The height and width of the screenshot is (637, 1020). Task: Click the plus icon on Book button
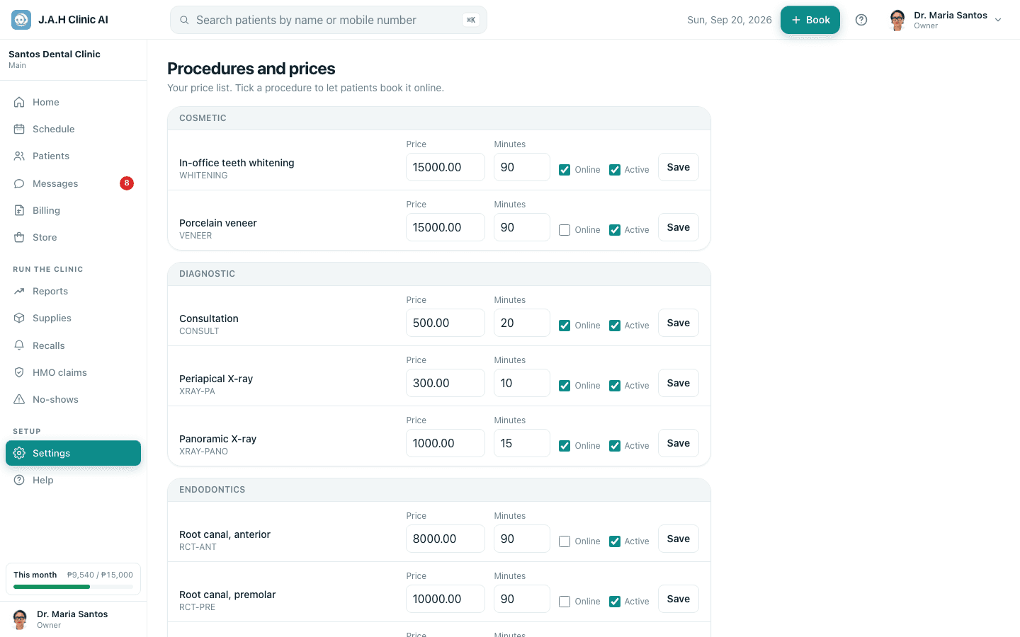(x=796, y=20)
